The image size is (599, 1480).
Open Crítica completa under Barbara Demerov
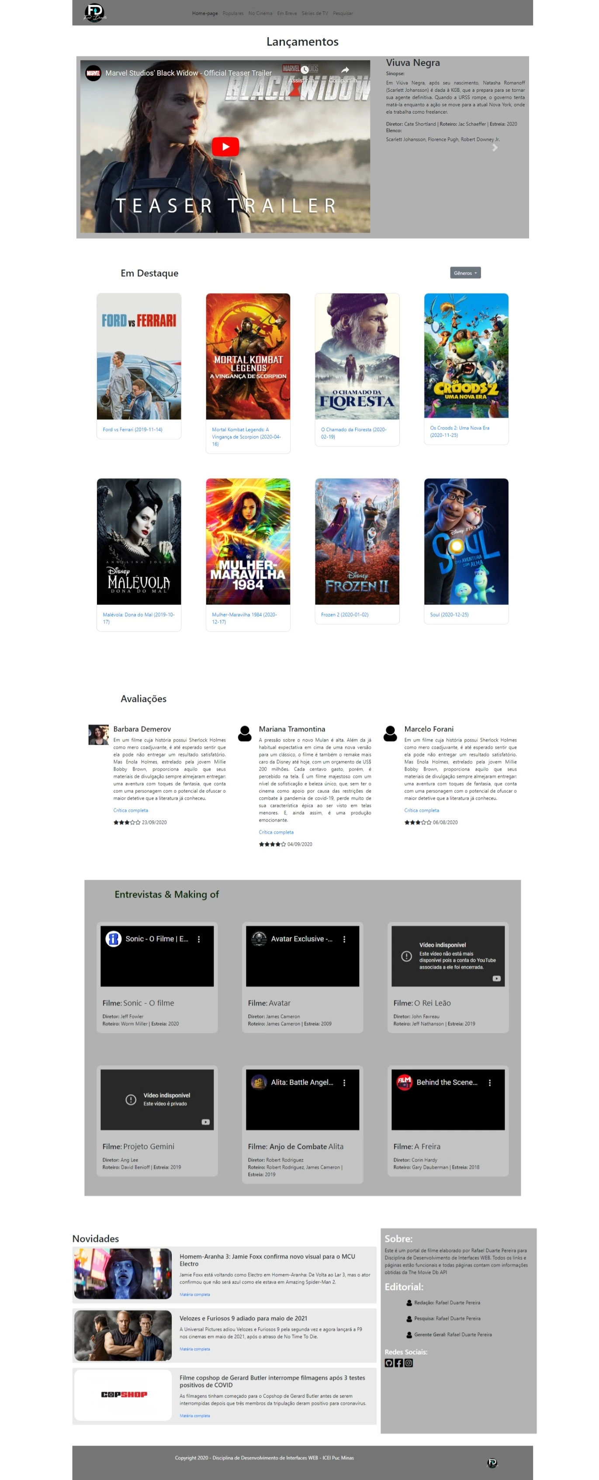(x=131, y=811)
